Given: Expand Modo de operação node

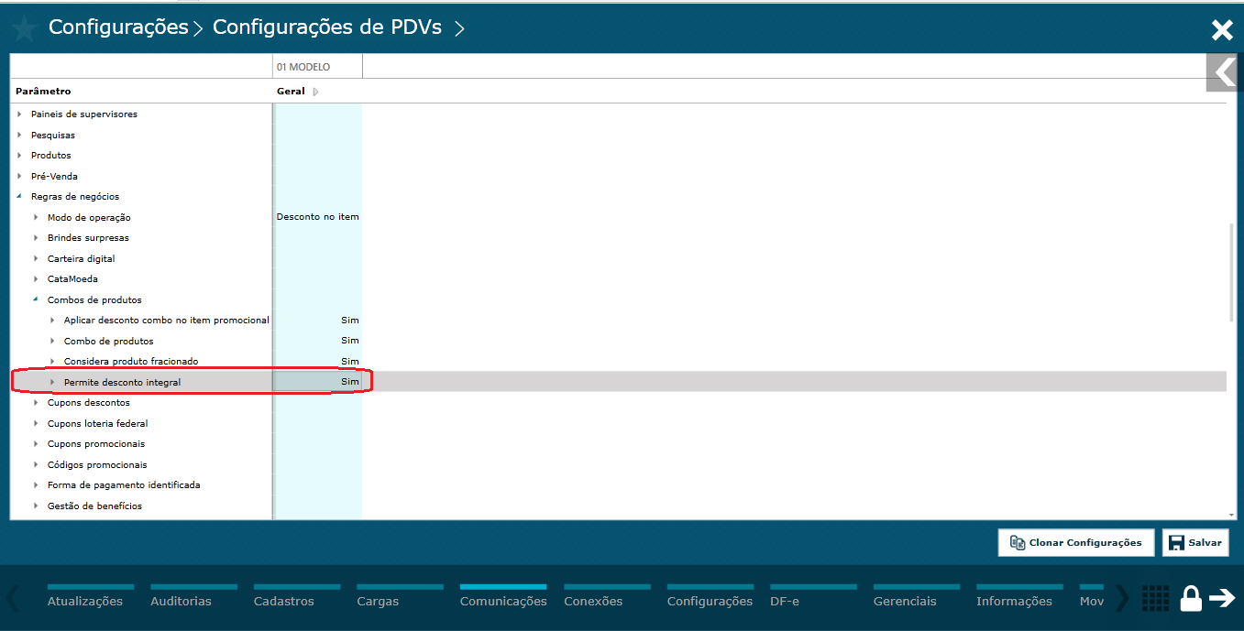Looking at the screenshot, I should tap(36, 217).
